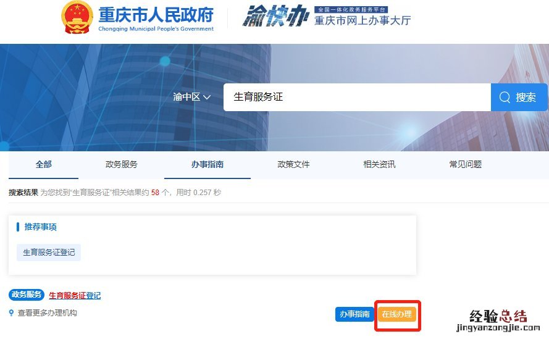Click the 渝快办 logo
The height and width of the screenshot is (339, 549).
(x=276, y=16)
